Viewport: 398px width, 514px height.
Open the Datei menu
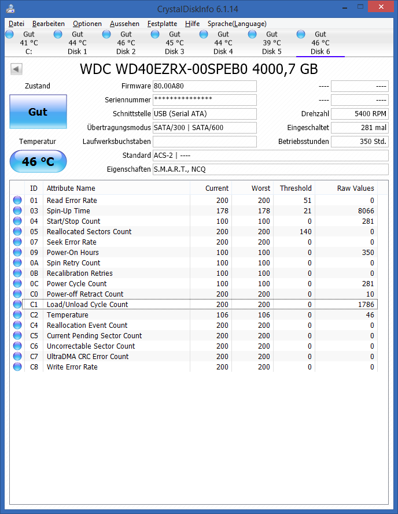coord(16,24)
